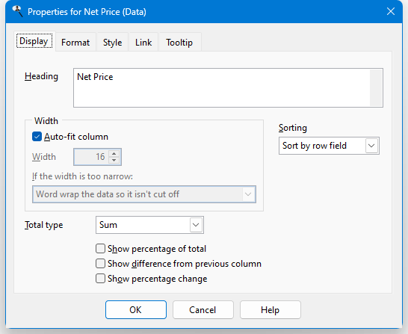
Task: Select the Display tab
Action: coord(34,41)
